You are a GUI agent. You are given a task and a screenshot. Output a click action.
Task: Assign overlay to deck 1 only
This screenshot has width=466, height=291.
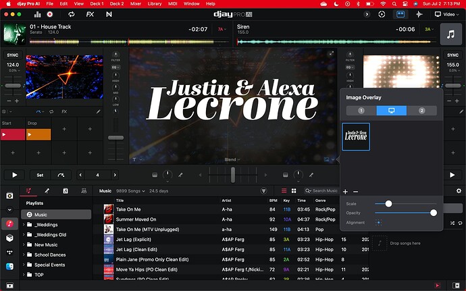[x=361, y=111]
